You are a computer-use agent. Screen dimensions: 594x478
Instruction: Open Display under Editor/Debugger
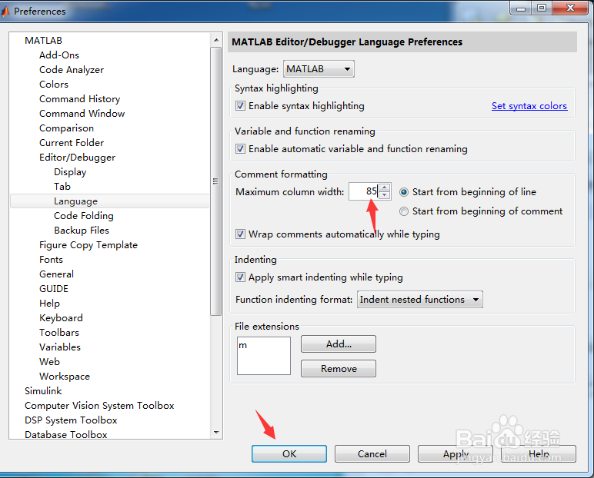pos(70,172)
